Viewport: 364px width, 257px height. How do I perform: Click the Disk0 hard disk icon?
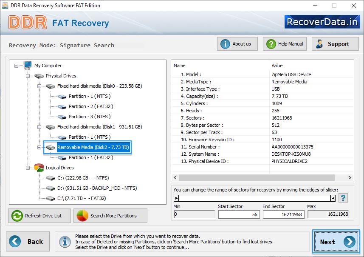tap(51, 86)
